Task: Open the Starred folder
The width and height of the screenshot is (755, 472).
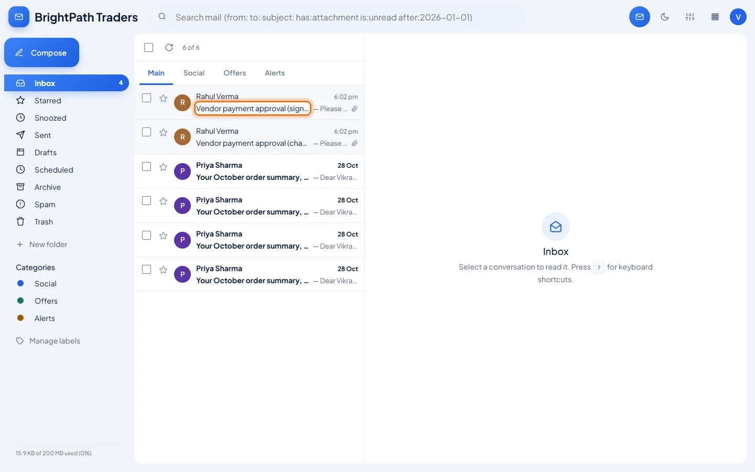Action: point(67,101)
